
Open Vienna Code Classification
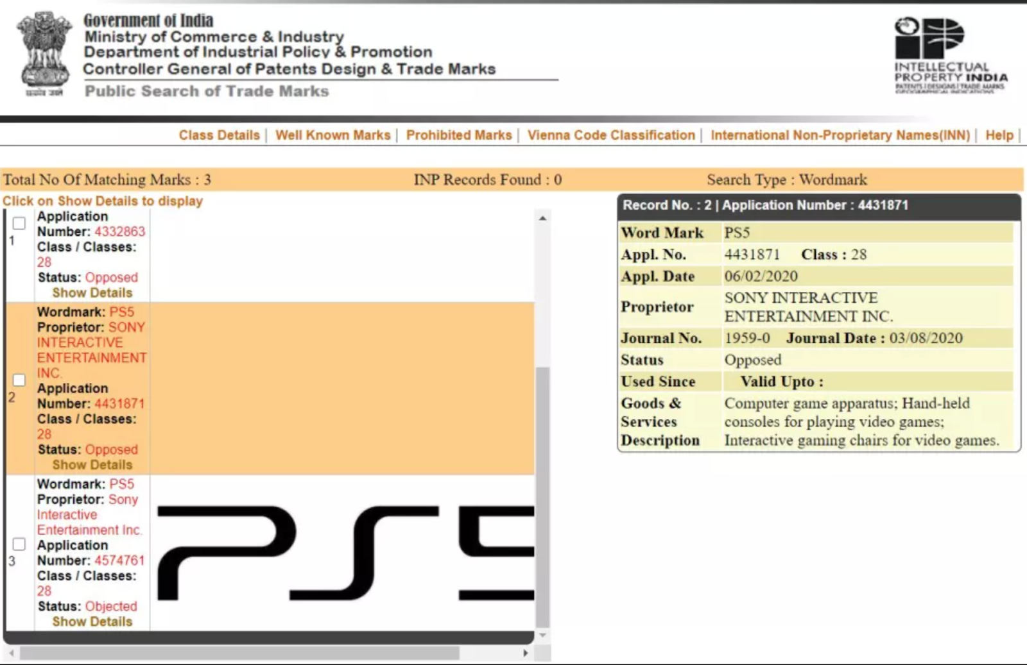pyautogui.click(x=611, y=135)
